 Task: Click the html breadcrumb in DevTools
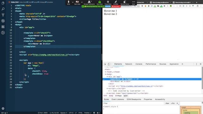point(105,96)
